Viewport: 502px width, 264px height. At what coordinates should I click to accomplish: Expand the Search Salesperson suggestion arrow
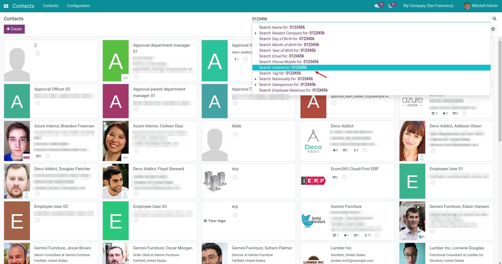click(256, 85)
